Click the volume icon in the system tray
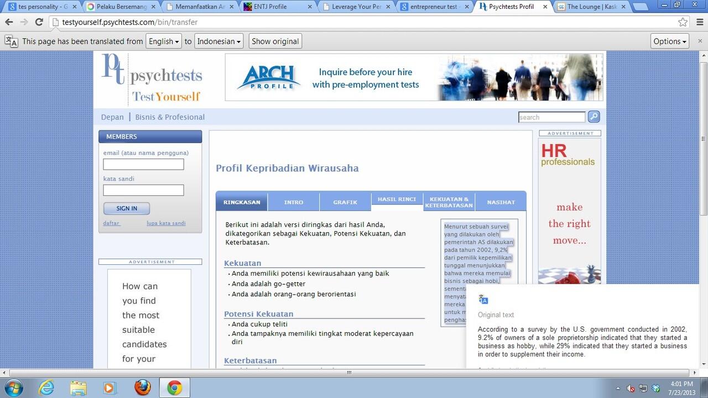Screen dimensions: 708x398 coord(631,388)
